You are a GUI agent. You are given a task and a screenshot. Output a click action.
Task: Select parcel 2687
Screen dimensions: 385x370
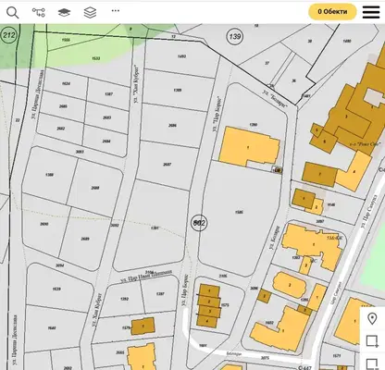(168, 165)
